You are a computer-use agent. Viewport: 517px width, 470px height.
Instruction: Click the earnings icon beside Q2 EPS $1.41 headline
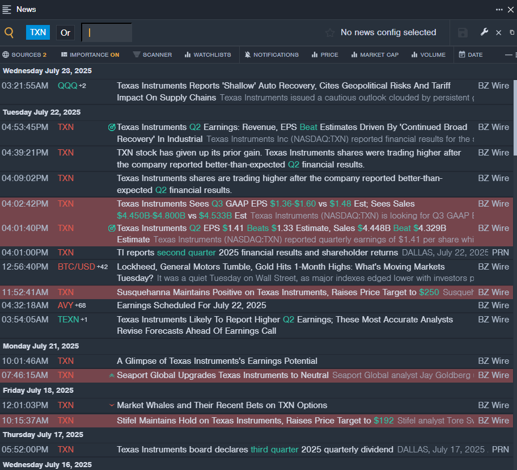coord(112,228)
